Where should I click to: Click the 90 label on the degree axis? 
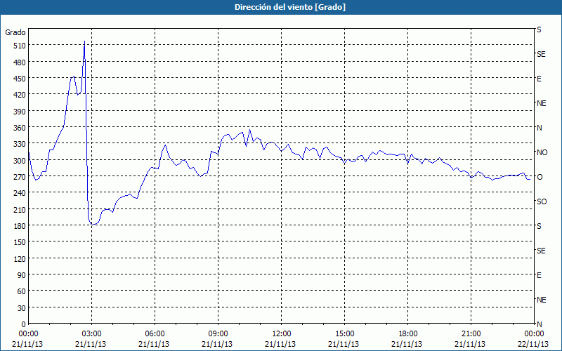pos(22,275)
